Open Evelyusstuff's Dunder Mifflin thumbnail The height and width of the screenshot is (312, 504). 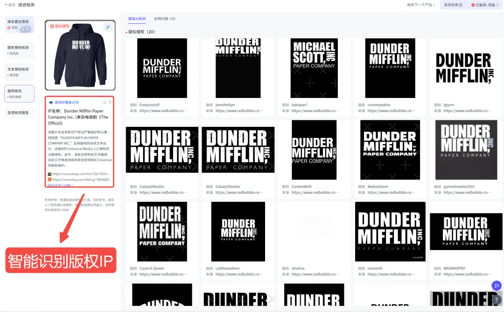[x=162, y=68]
